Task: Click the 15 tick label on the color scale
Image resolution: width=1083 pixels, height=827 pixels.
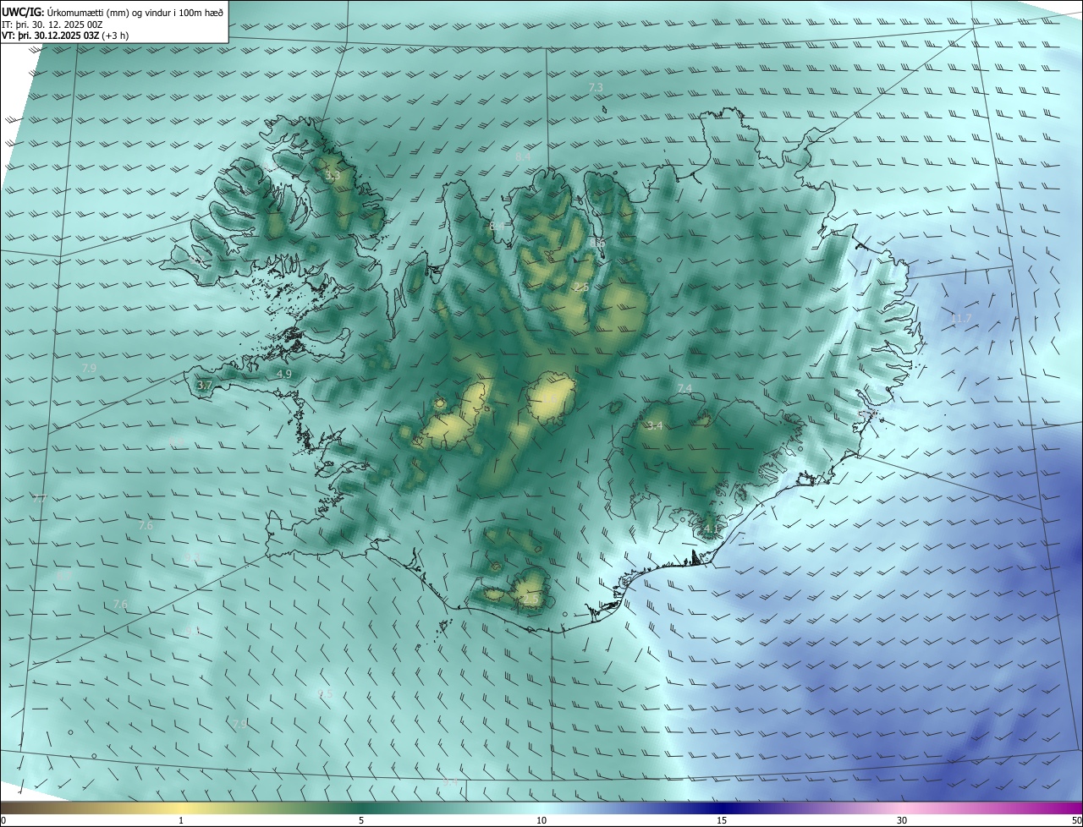Action: 722,820
